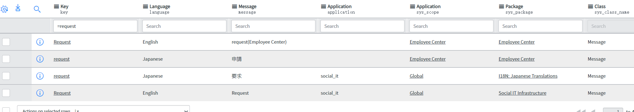Expand Actions on selected rows dropdown
The image size is (634, 112).
(x=103, y=109)
